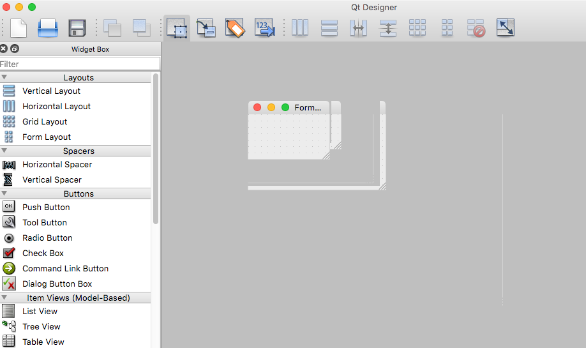Collapse the Layouts category
Viewport: 586px width, 348px height.
click(5, 77)
